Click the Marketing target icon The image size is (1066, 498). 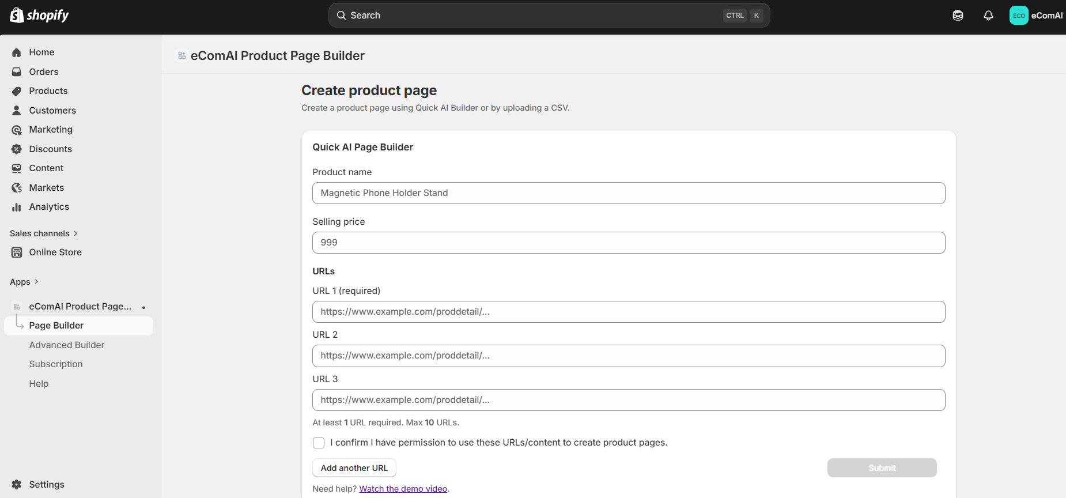coord(17,130)
